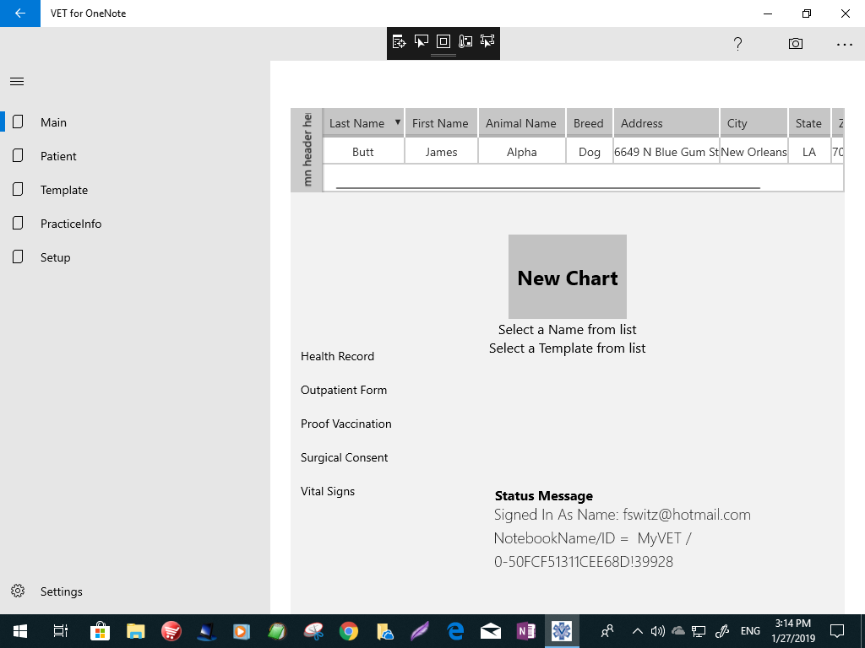865x648 pixels.
Task: Select the Proof Vaccination template
Action: 345,424
